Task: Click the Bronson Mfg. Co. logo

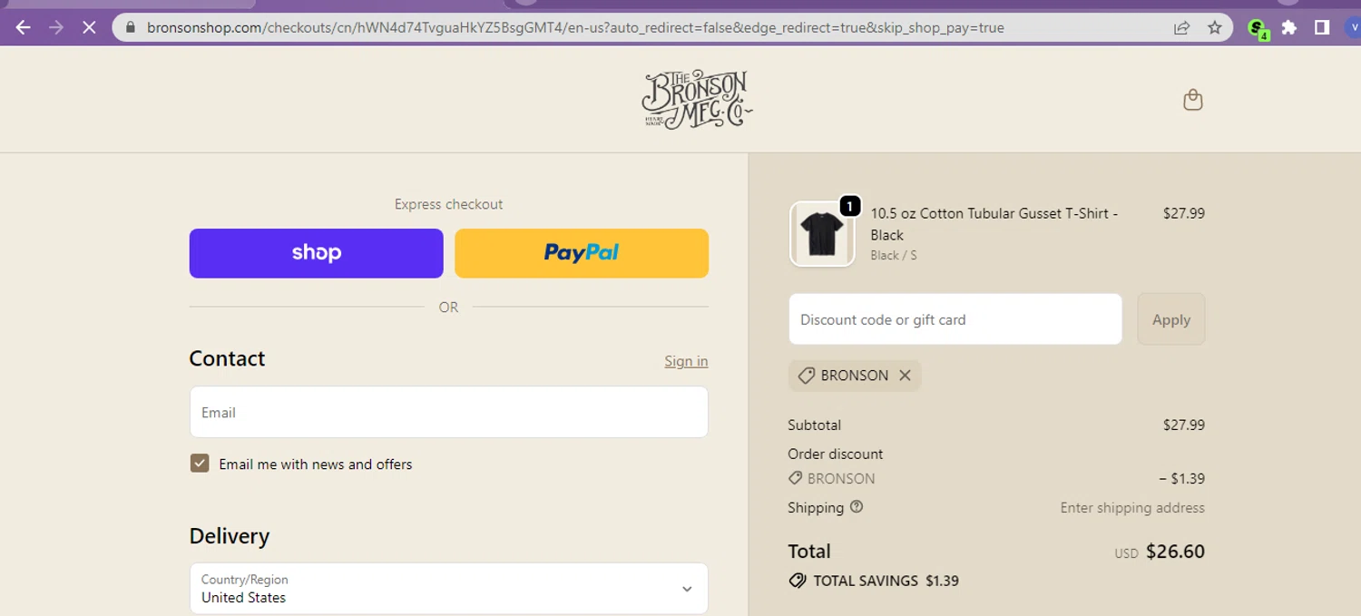Action: click(x=697, y=100)
